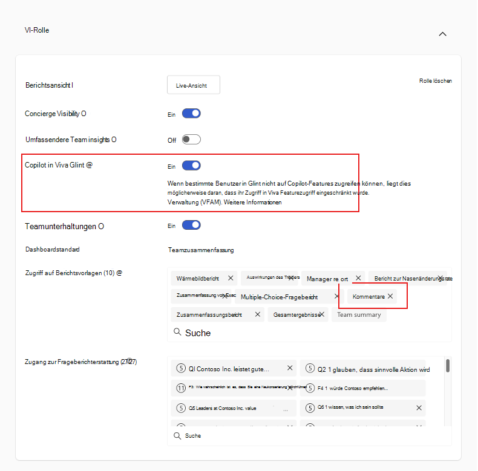Focus the question reporting Suche field
Image resolution: width=478 pixels, height=471 pixels.
(309, 436)
